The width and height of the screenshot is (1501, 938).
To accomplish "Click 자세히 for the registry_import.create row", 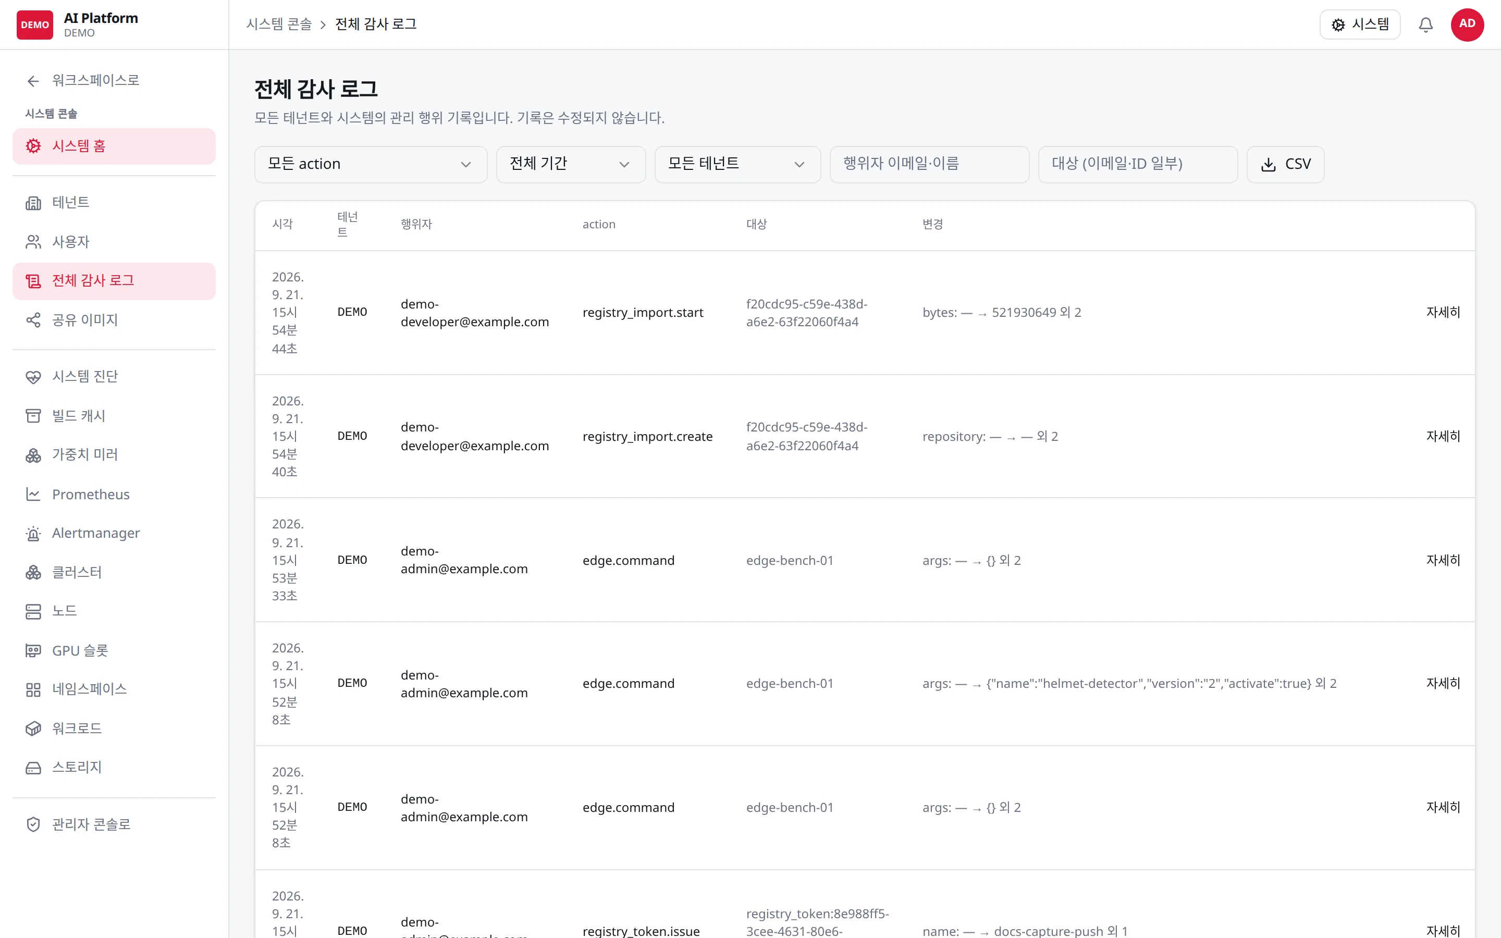I will [1443, 436].
